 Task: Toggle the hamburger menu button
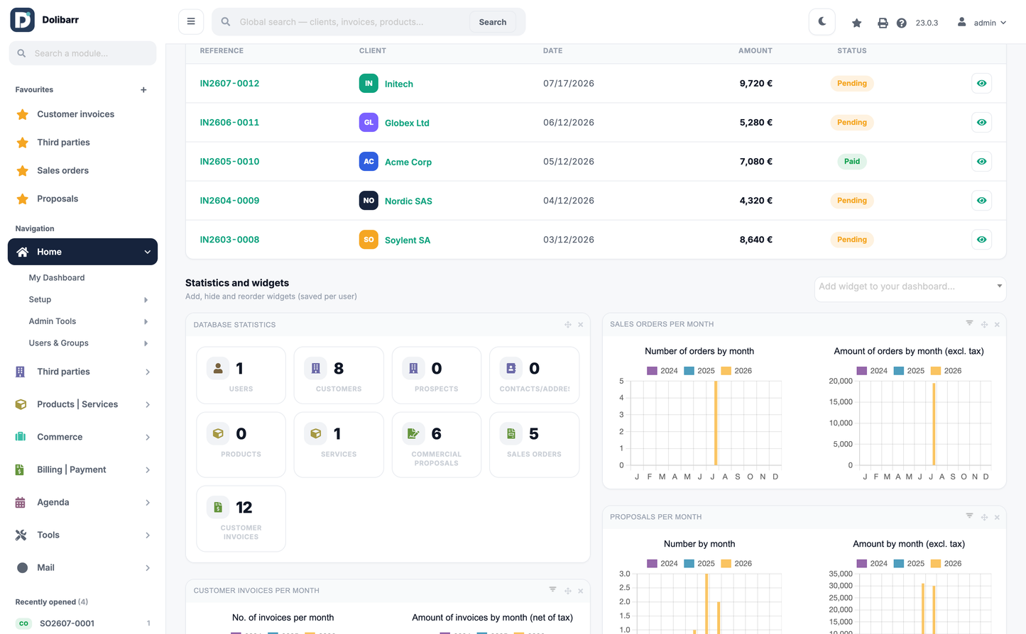tap(191, 21)
